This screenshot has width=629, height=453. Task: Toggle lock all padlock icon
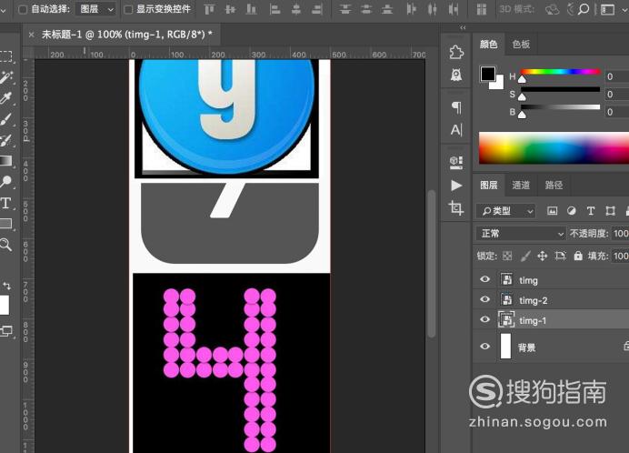click(578, 256)
